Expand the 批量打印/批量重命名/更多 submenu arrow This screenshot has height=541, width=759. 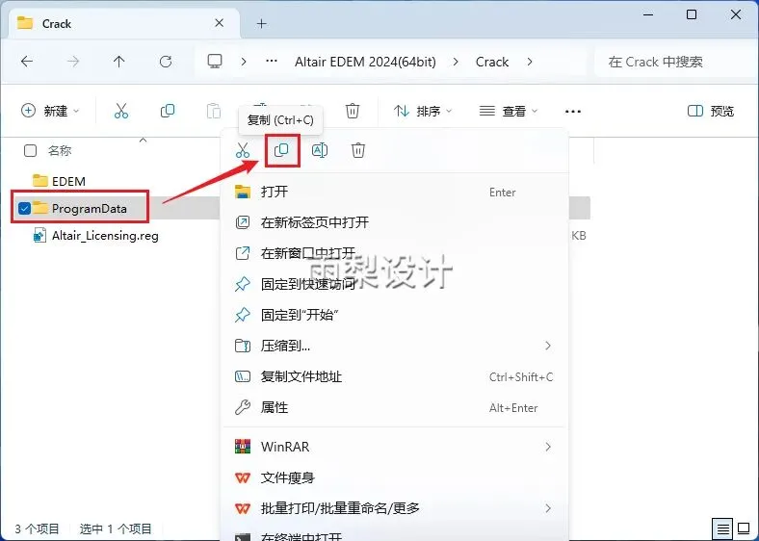pyautogui.click(x=548, y=508)
